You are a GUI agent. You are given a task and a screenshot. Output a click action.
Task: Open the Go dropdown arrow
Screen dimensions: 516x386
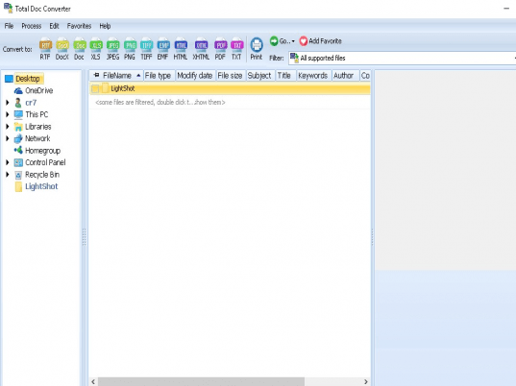pyautogui.click(x=293, y=41)
